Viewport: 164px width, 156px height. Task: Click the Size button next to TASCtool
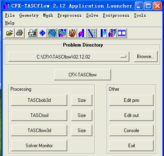click(x=82, y=115)
